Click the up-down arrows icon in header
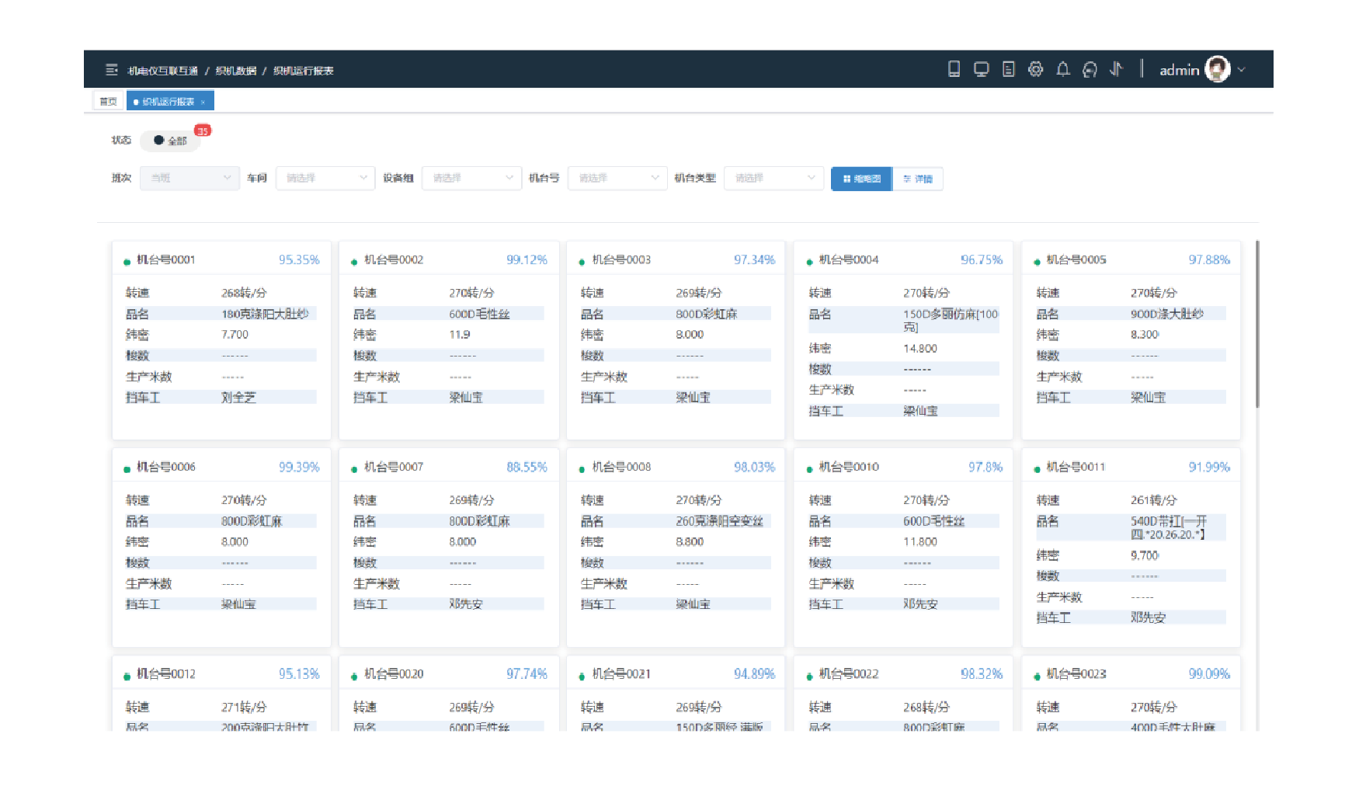The height and width of the screenshot is (800, 1359). click(1117, 69)
